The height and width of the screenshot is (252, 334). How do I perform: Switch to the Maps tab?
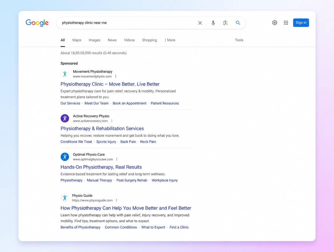click(x=77, y=40)
